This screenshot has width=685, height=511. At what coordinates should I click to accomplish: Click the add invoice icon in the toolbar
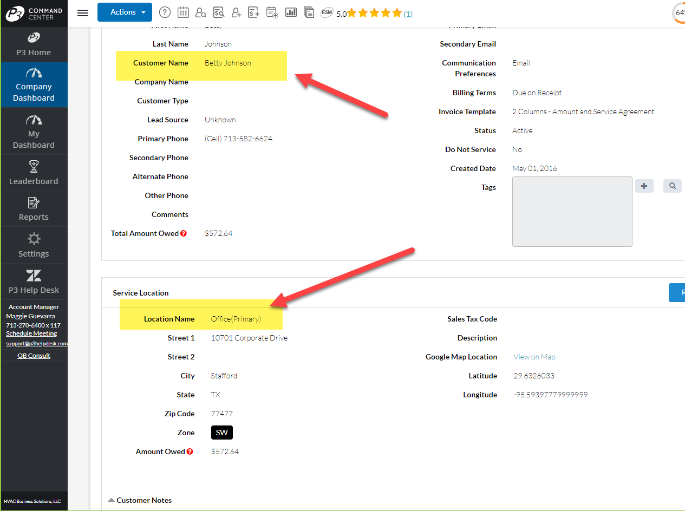[x=253, y=12]
